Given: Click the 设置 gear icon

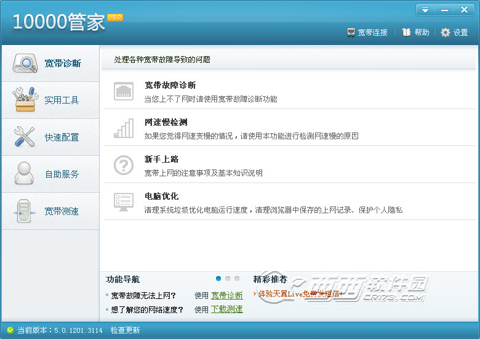Looking at the screenshot, I should [x=446, y=33].
